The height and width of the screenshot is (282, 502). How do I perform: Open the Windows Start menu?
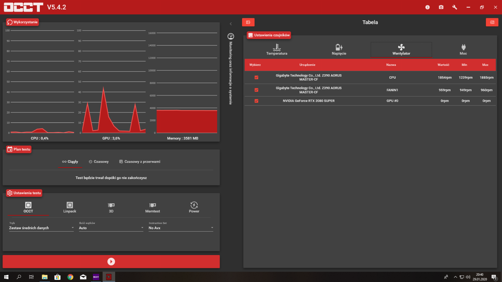point(6,277)
